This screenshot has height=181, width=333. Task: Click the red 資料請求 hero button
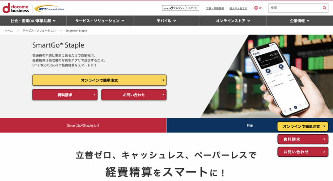point(65,95)
